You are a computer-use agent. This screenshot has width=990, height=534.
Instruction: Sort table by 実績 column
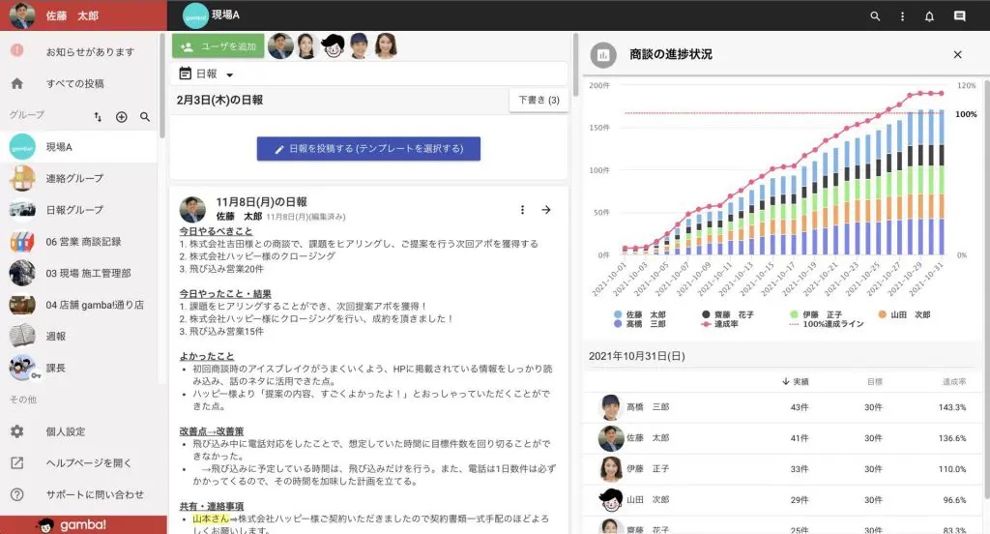coord(795,382)
